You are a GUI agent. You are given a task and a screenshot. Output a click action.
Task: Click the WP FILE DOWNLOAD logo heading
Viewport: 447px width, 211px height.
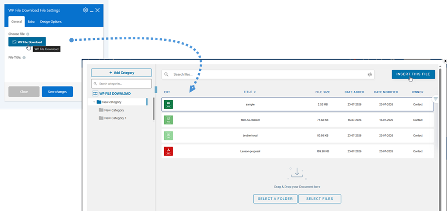[x=111, y=94]
